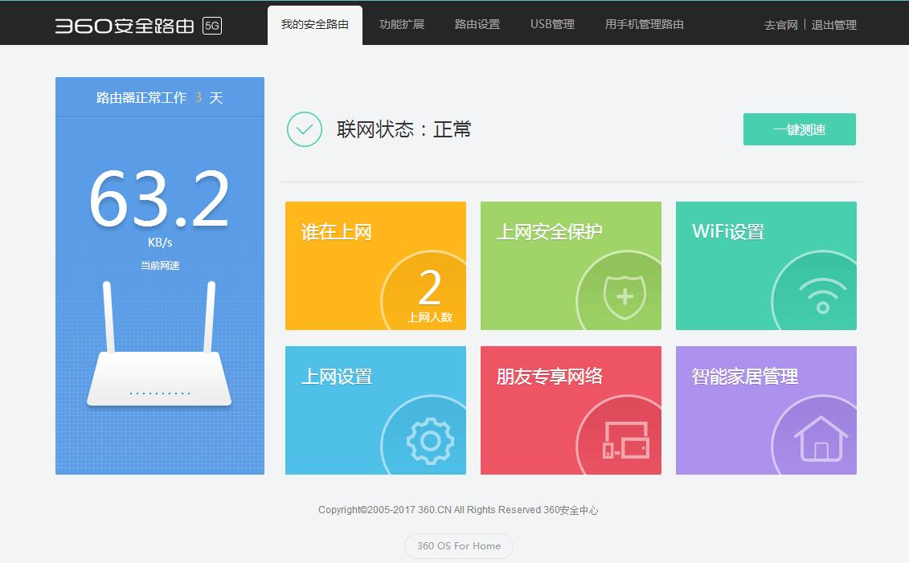Click the home icon on 智能家居管理 tile
This screenshot has width=909, height=563.
[x=820, y=440]
